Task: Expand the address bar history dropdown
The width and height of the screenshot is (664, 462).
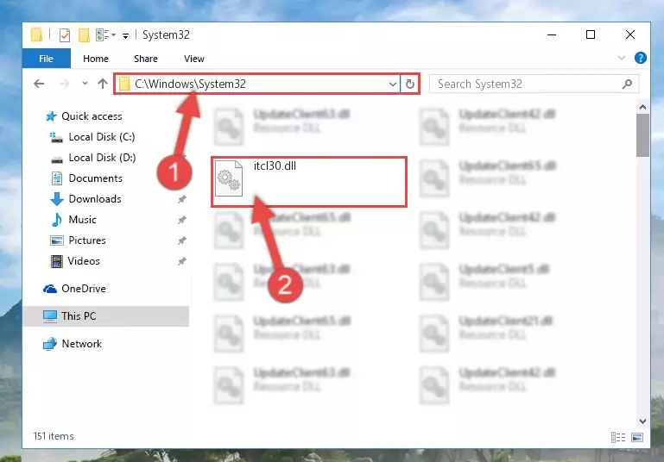Action: (393, 84)
